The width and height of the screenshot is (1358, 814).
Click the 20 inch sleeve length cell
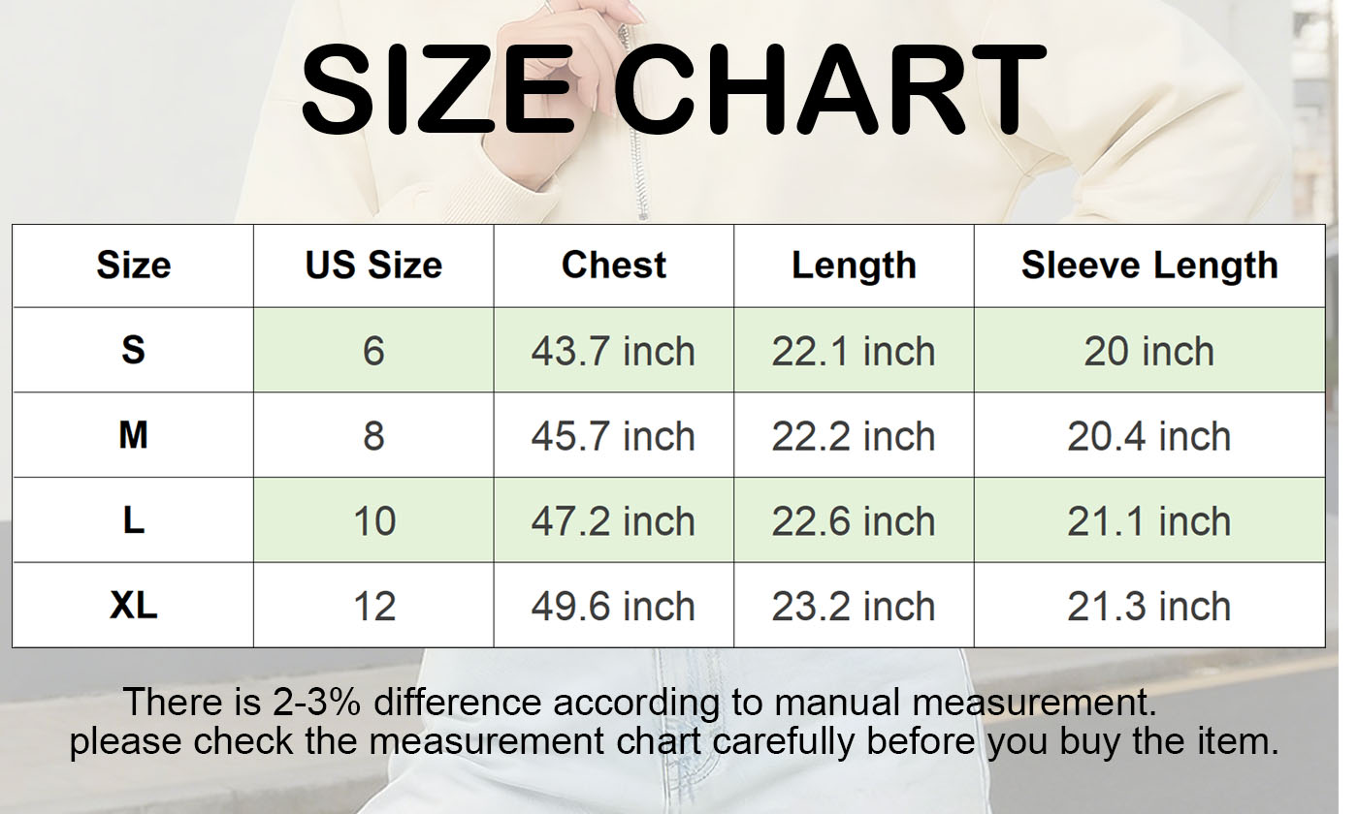(x=1149, y=351)
